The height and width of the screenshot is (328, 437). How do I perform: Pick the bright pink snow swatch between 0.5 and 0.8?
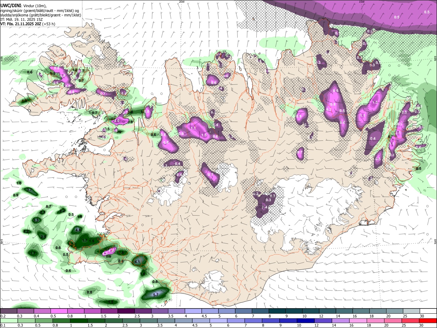(x=59, y=311)
